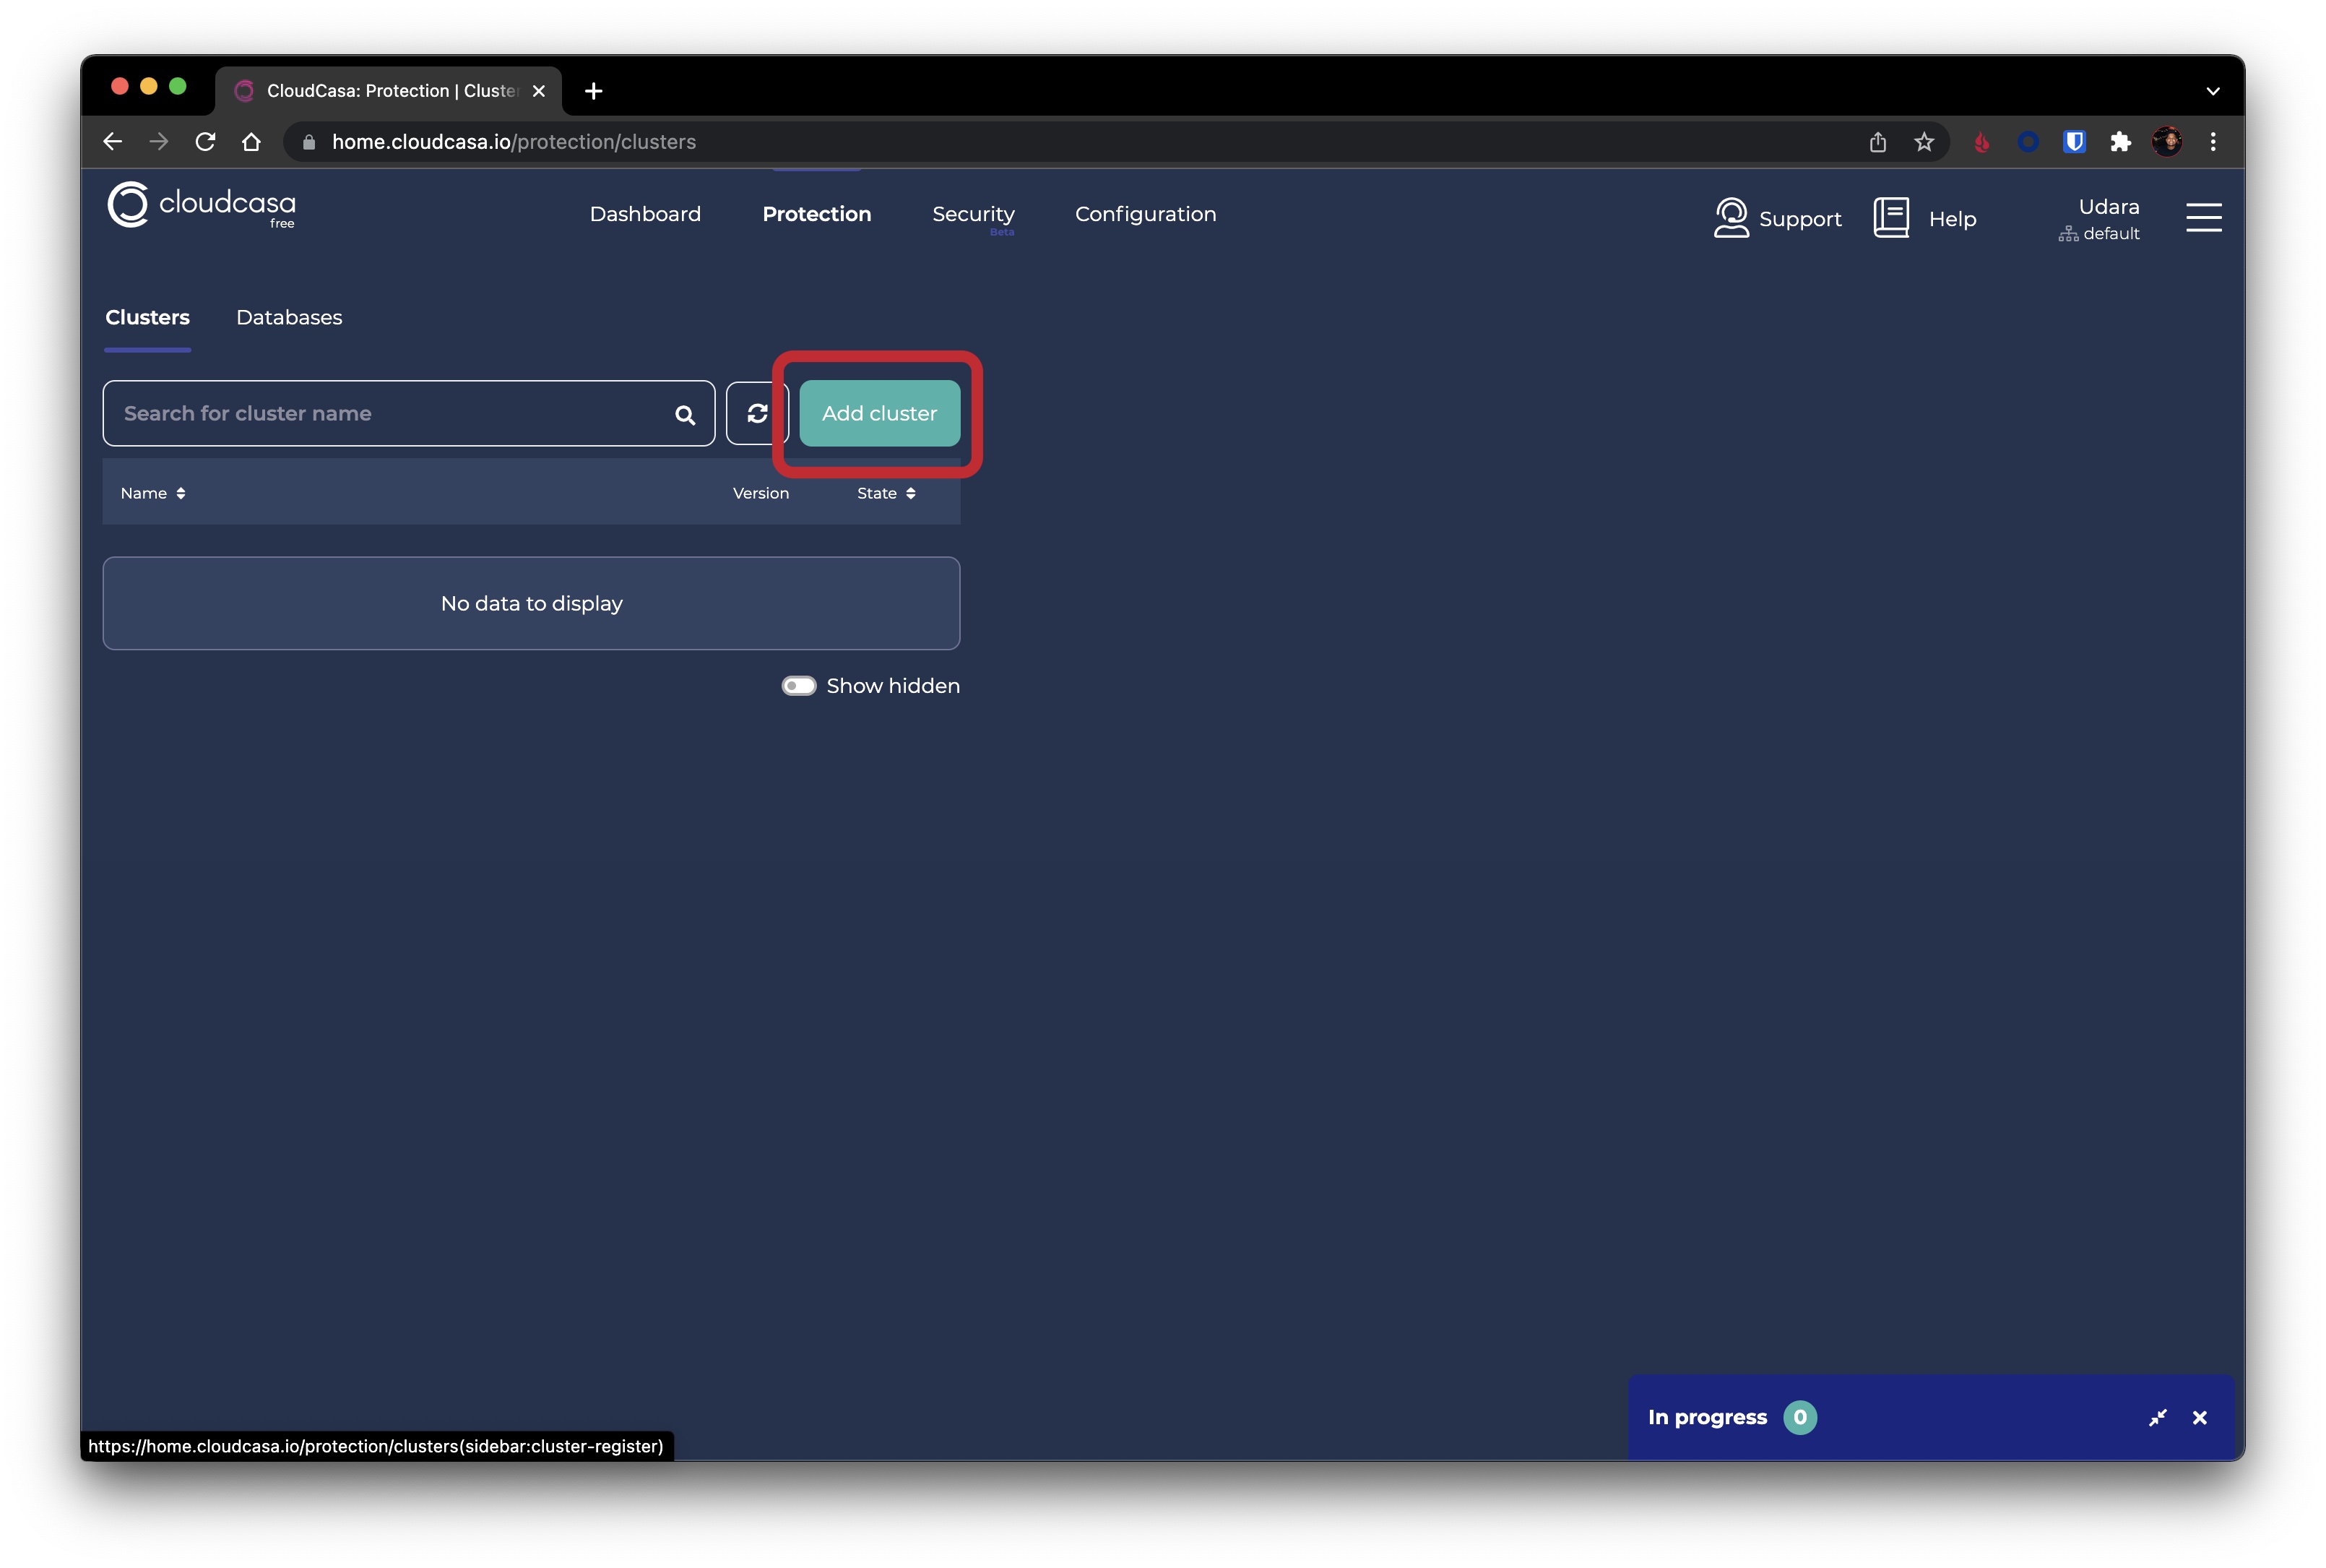
Task: Open the Security menu
Action: pos(972,214)
